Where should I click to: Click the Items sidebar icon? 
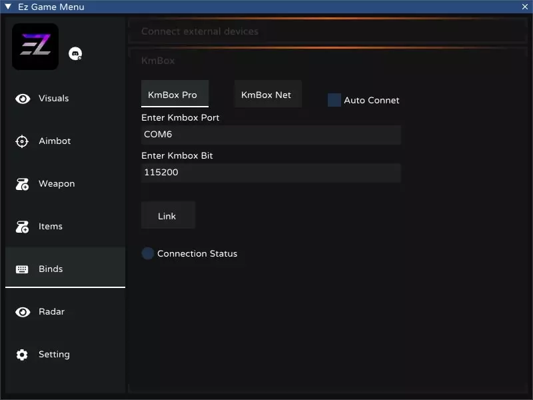pyautogui.click(x=22, y=227)
